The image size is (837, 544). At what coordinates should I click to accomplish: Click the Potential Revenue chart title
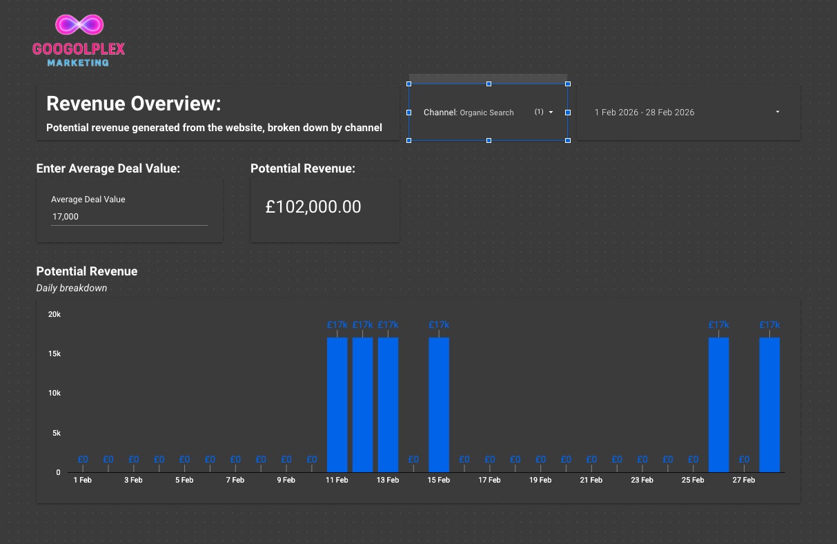click(x=86, y=271)
